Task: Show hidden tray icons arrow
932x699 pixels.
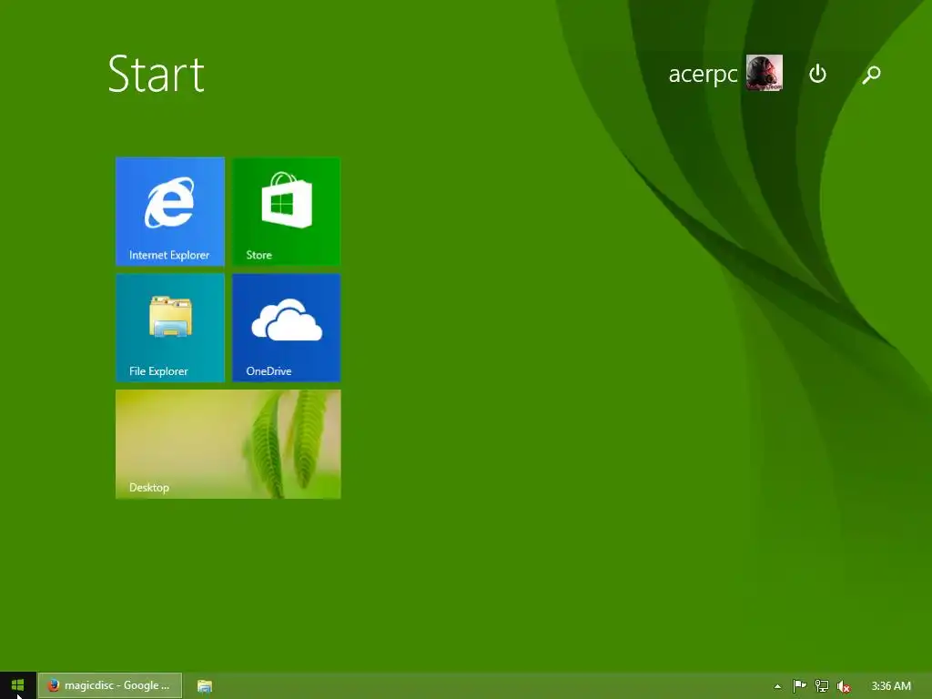Action: click(x=777, y=686)
